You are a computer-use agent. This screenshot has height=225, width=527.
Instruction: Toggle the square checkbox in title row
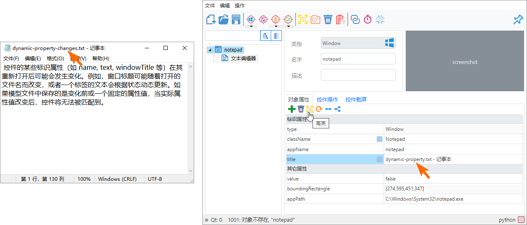(380, 159)
